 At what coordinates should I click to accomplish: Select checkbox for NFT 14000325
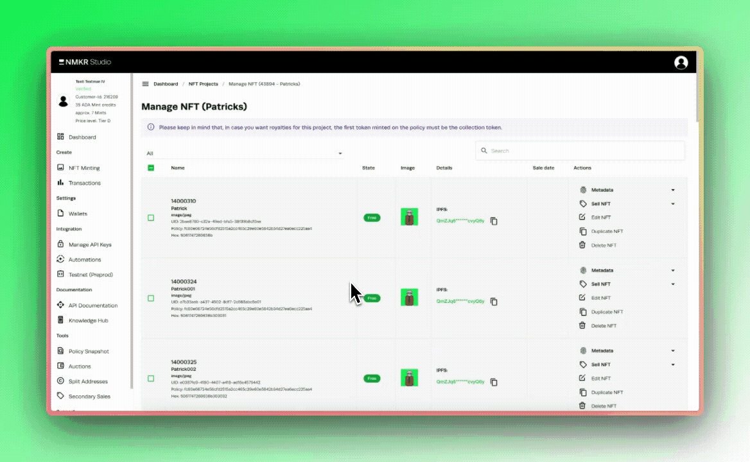[151, 379]
